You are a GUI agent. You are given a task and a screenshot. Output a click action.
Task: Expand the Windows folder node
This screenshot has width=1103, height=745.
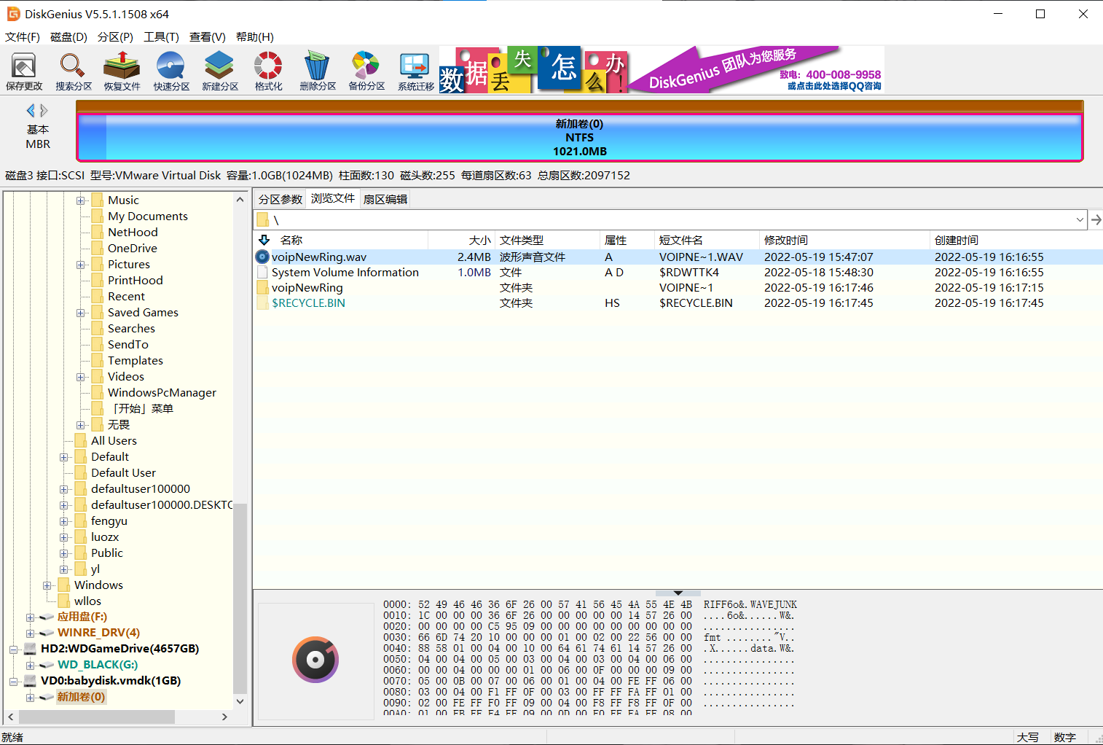[x=47, y=585]
